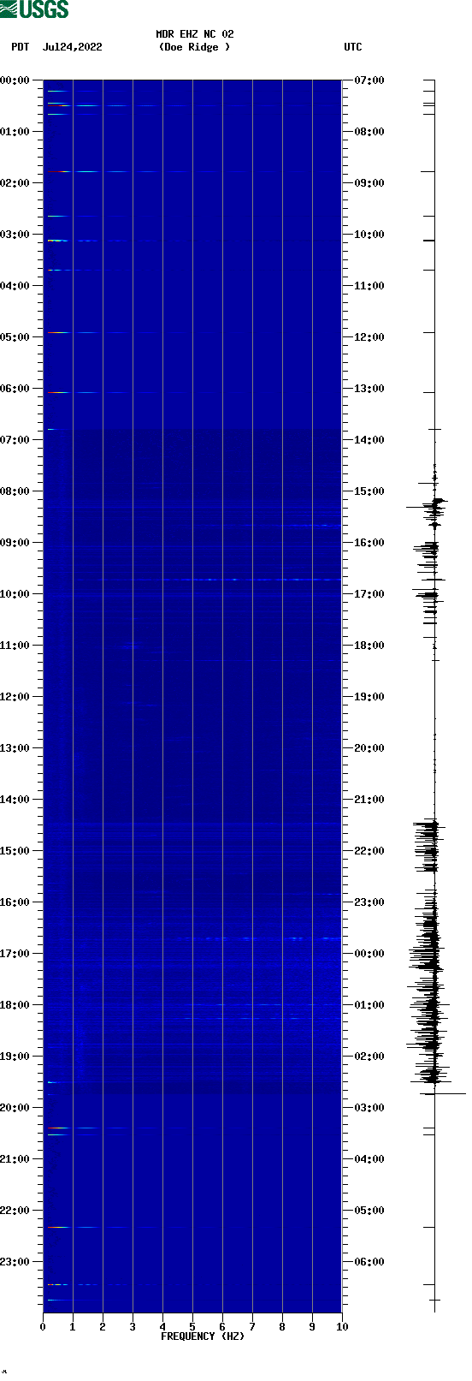Click the 12:00 PDT time label

(15, 697)
